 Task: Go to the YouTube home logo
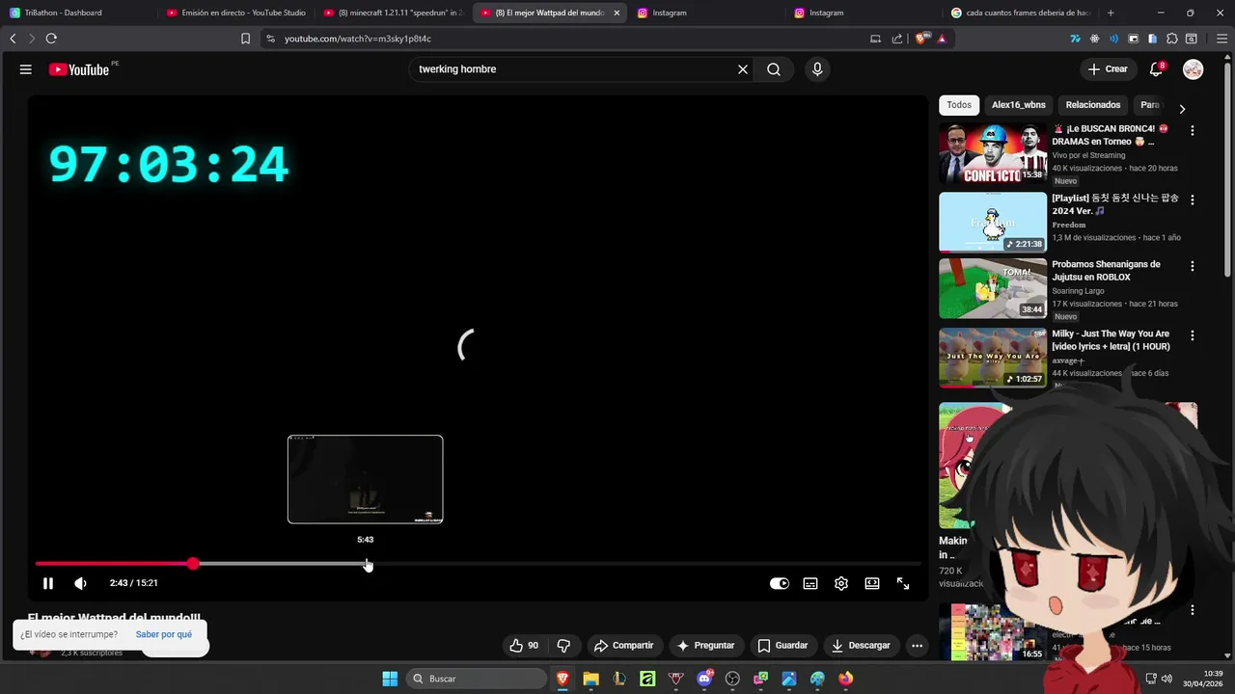click(79, 69)
